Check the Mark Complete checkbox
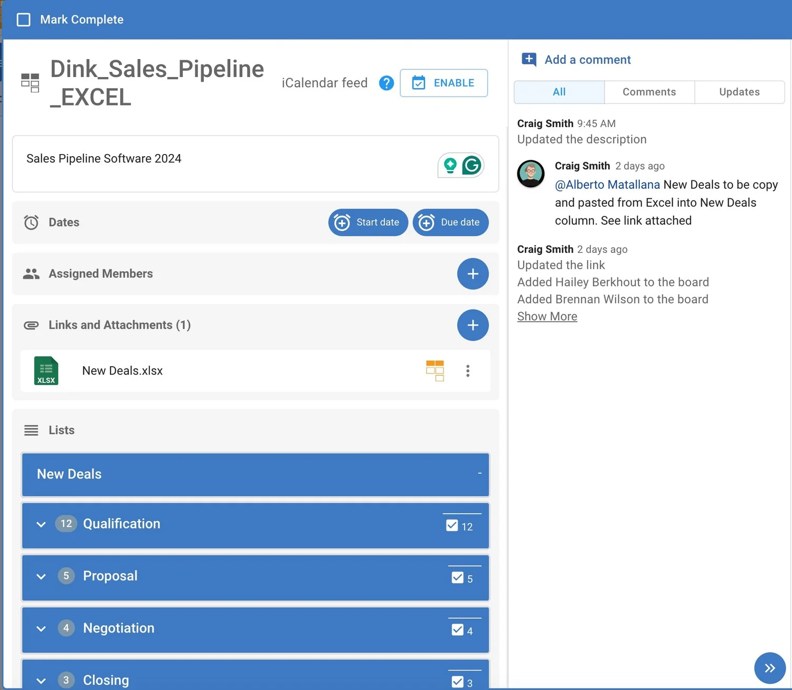Viewport: 792px width, 690px height. coord(24,20)
